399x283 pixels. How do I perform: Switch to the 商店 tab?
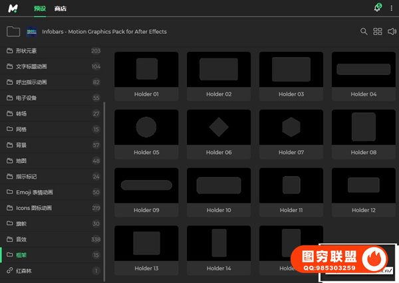click(61, 8)
